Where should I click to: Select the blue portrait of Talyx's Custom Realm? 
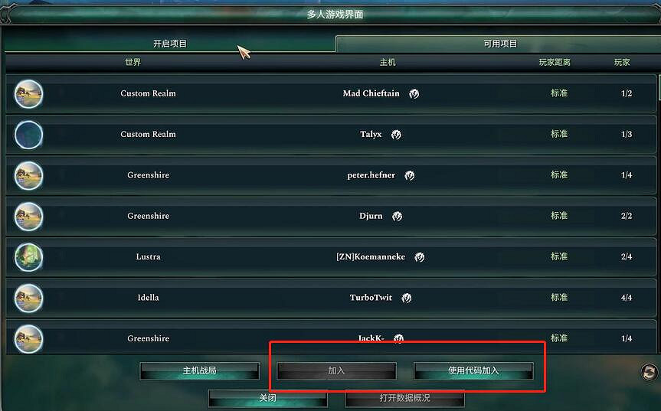[x=28, y=135]
